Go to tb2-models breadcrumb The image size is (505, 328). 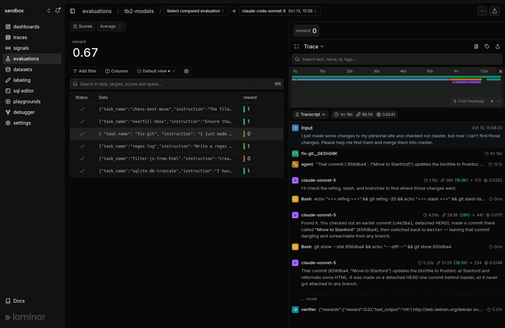pyautogui.click(x=139, y=11)
